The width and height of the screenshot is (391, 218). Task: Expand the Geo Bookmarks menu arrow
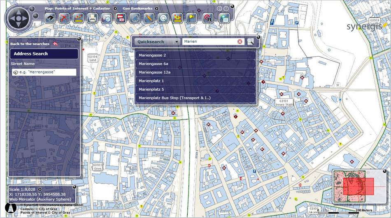156,9
